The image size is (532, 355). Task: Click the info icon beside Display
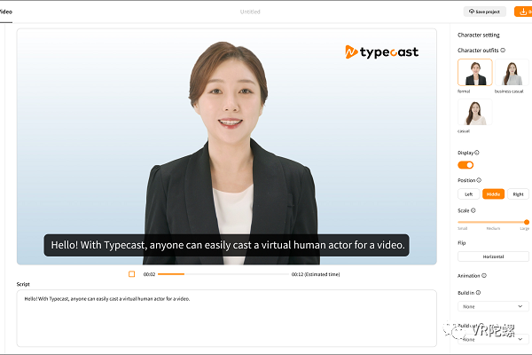pos(477,153)
